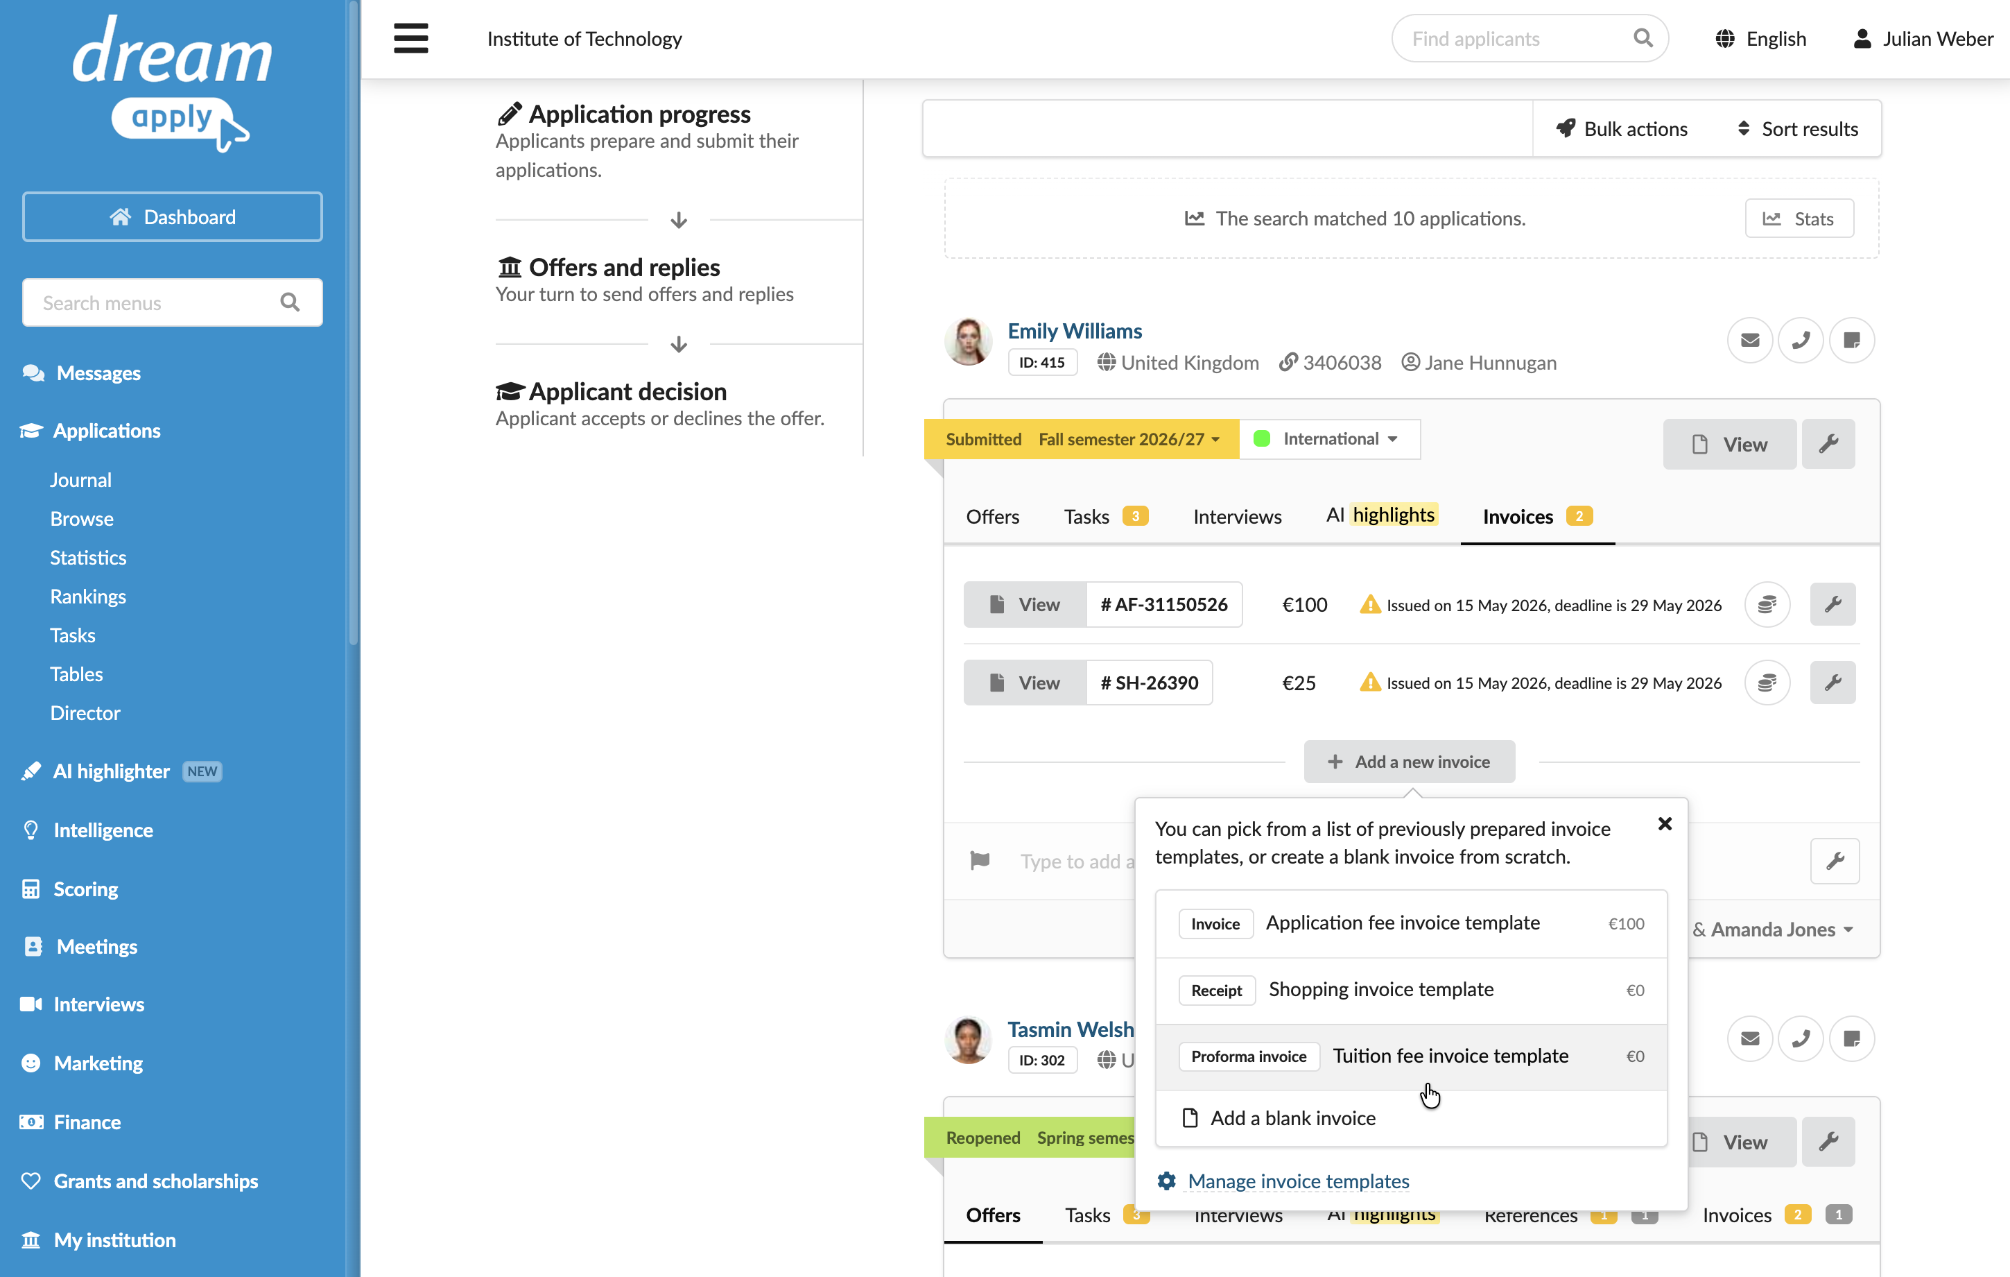The width and height of the screenshot is (2010, 1277).
Task: Switch to Emily's Interviews tab
Action: 1237,517
